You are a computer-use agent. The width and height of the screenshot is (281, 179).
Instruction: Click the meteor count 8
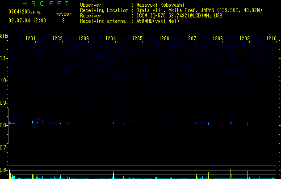click(x=63, y=21)
